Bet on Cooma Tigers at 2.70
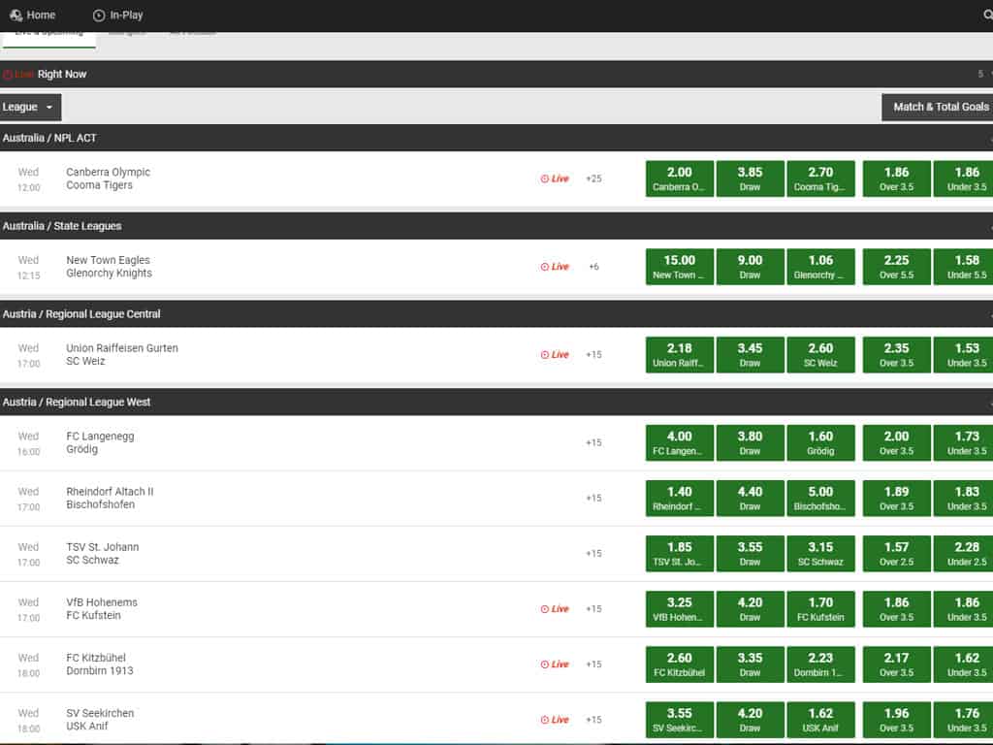Viewport: 993px width, 745px height. point(820,178)
